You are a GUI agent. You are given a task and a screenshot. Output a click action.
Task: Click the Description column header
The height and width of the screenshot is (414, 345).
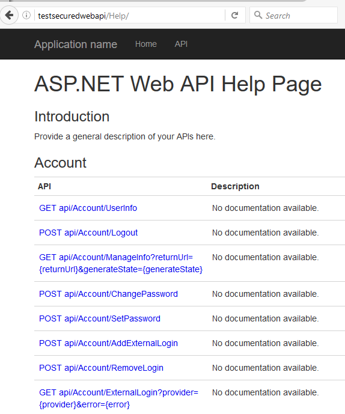[235, 186]
